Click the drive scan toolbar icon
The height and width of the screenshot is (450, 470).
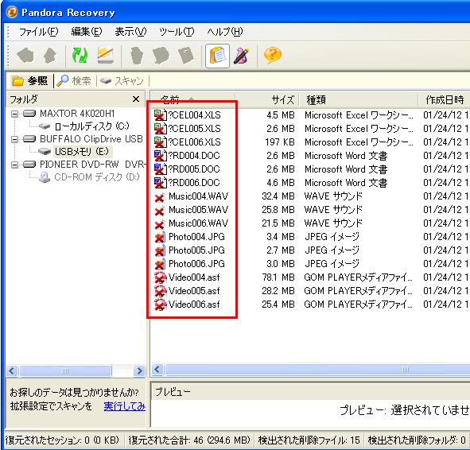coord(106,56)
